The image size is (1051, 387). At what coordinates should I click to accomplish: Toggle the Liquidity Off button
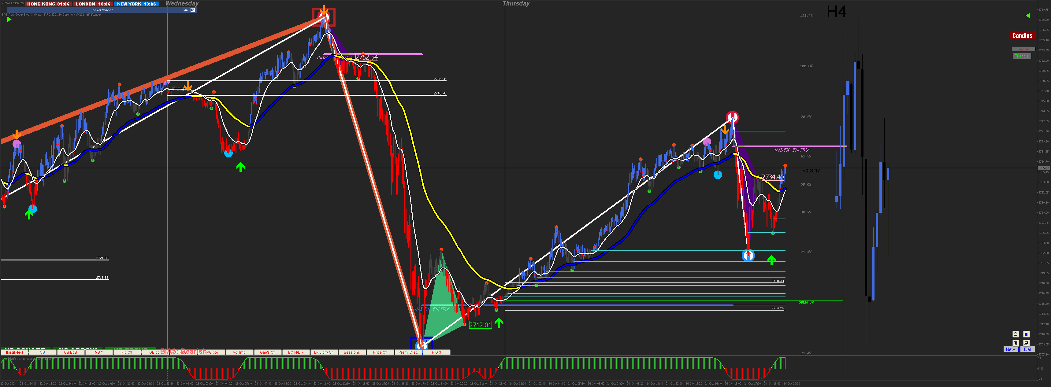click(x=324, y=352)
